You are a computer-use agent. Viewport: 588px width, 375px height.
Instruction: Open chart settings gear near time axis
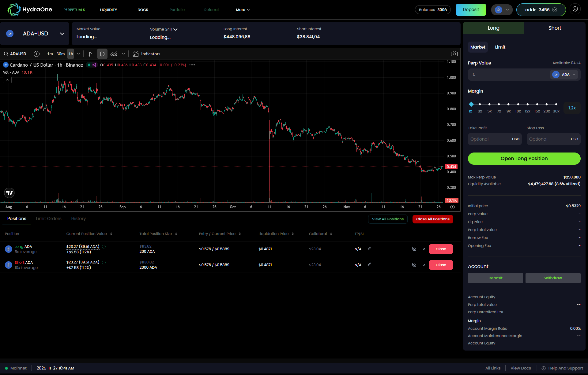point(452,207)
